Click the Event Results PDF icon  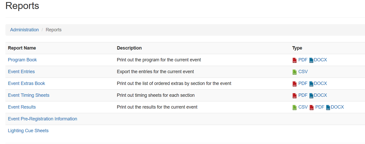coord(311,108)
